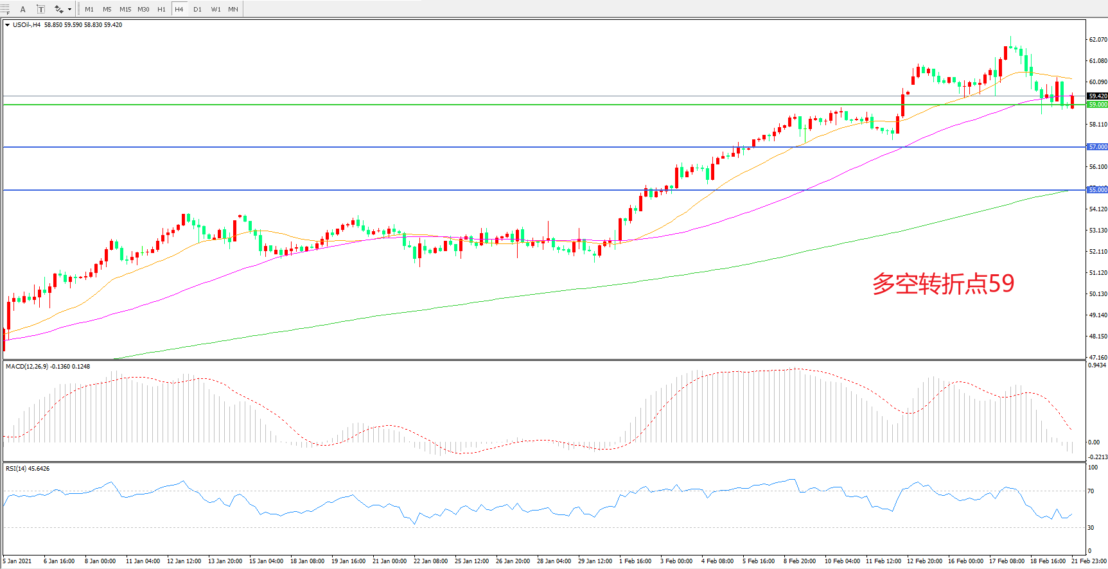
Task: Change chart to MN monthly timeframe
Action: point(233,9)
